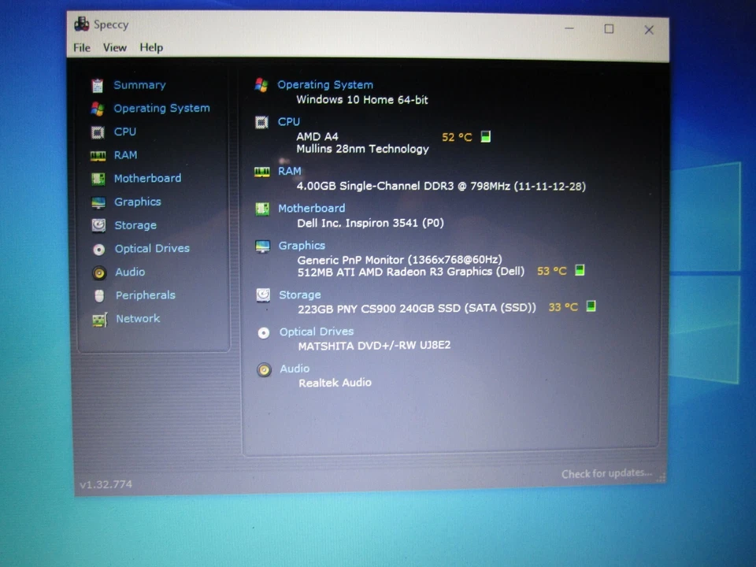756x567 pixels.
Task: Click the Network card icon in sidebar
Action: pos(100,320)
